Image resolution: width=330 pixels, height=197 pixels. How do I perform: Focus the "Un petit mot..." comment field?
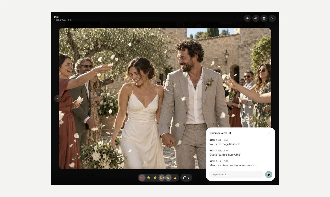click(x=236, y=174)
